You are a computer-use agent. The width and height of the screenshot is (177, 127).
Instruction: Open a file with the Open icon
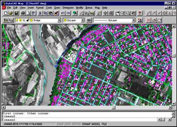(11, 13)
